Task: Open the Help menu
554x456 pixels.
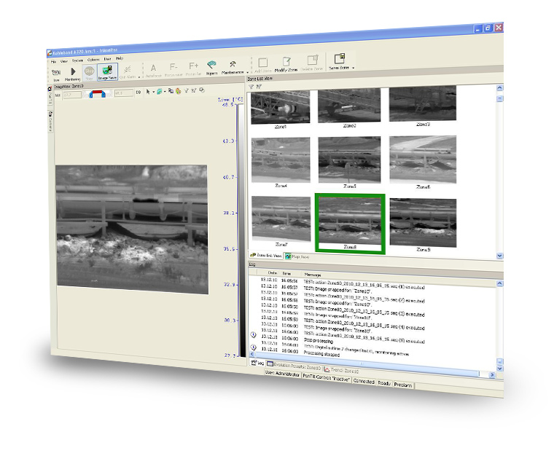Action: [120, 58]
